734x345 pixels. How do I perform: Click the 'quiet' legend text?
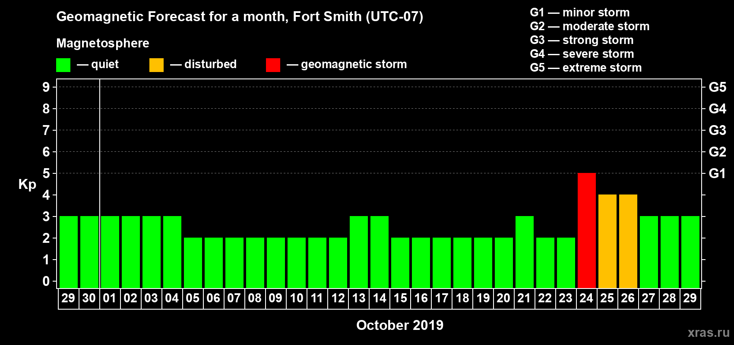pyautogui.click(x=105, y=65)
